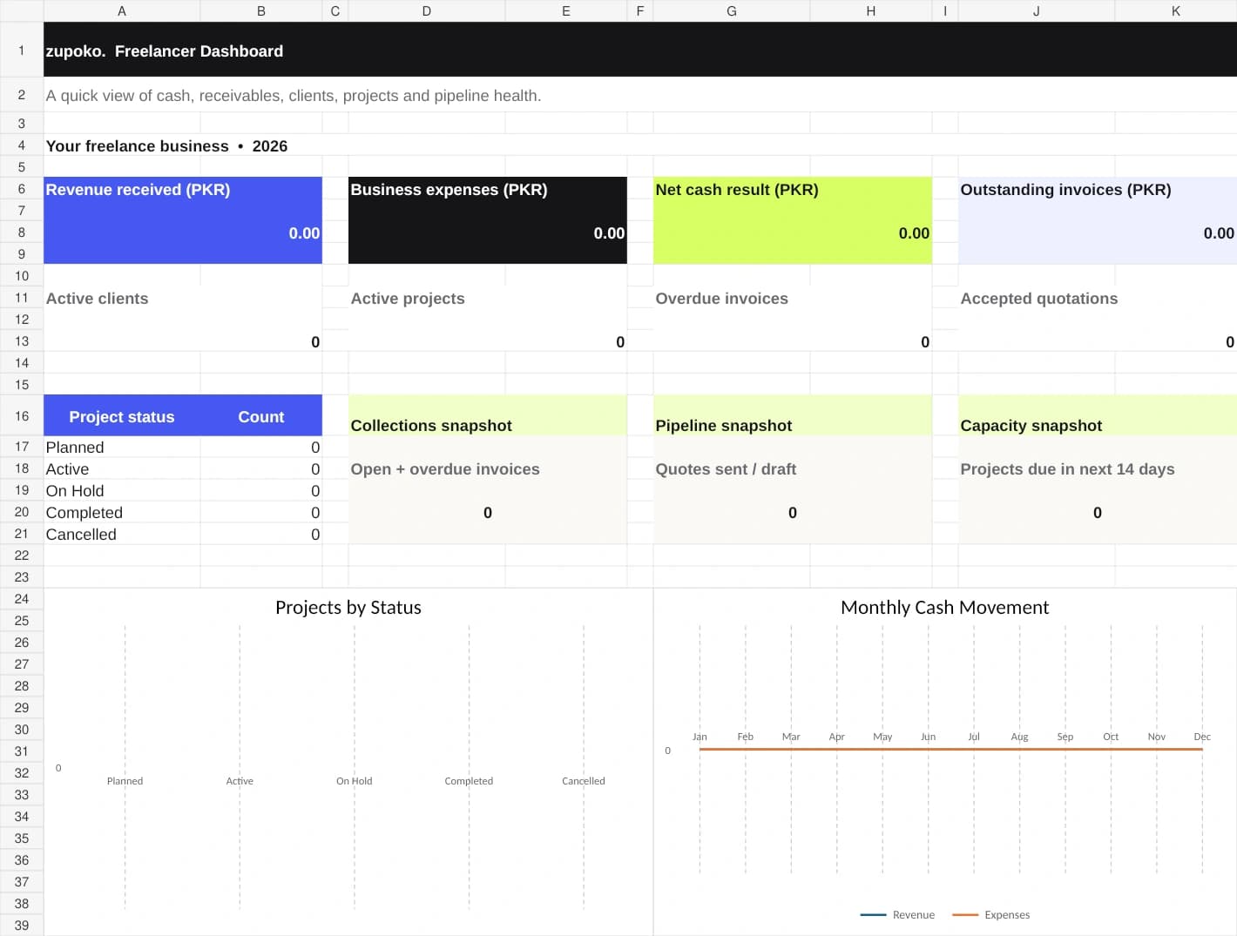This screenshot has height=936, width=1237.
Task: Click the 'Outstanding invoices (PKR)' card heading
Action: point(1065,190)
